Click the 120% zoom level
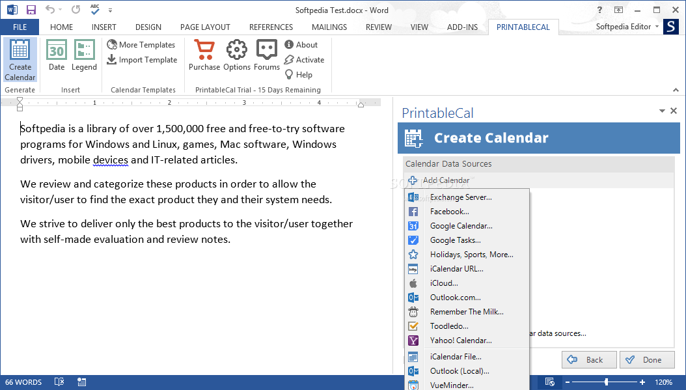 tap(664, 382)
